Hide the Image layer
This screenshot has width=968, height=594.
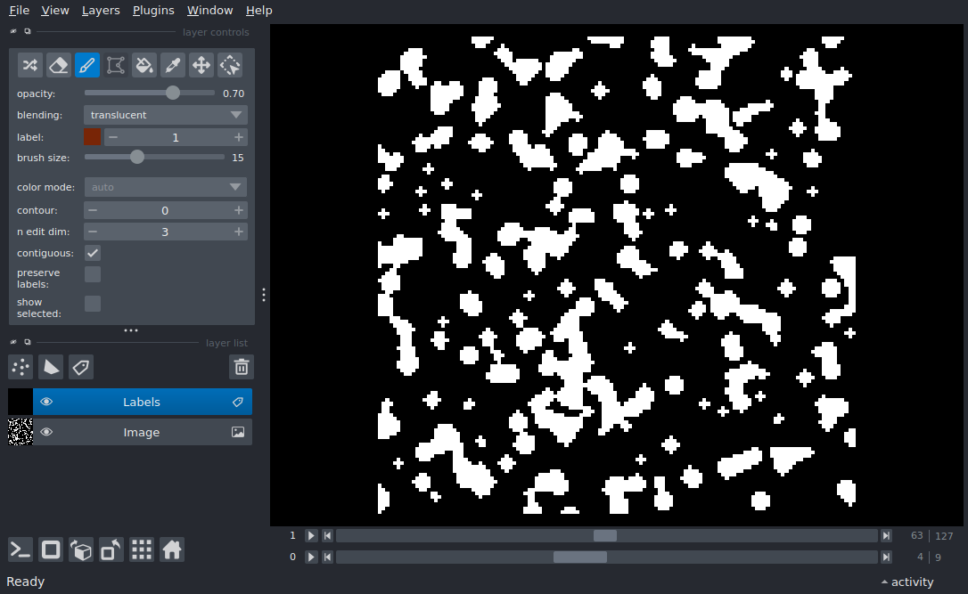(46, 432)
